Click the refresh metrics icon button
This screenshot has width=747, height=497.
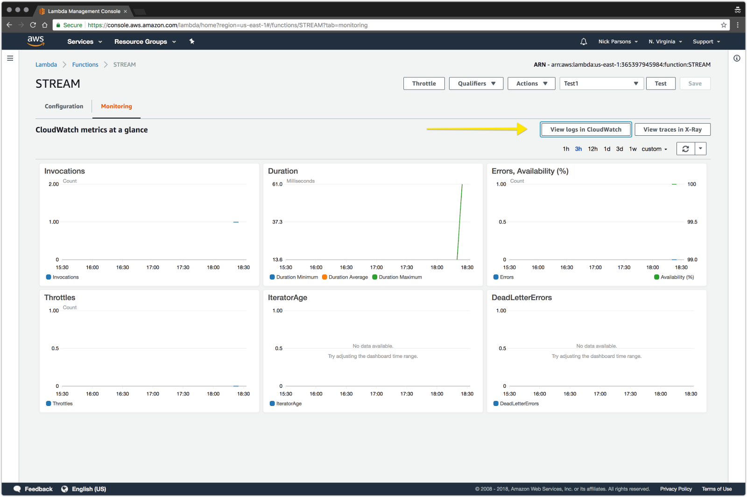coord(685,149)
